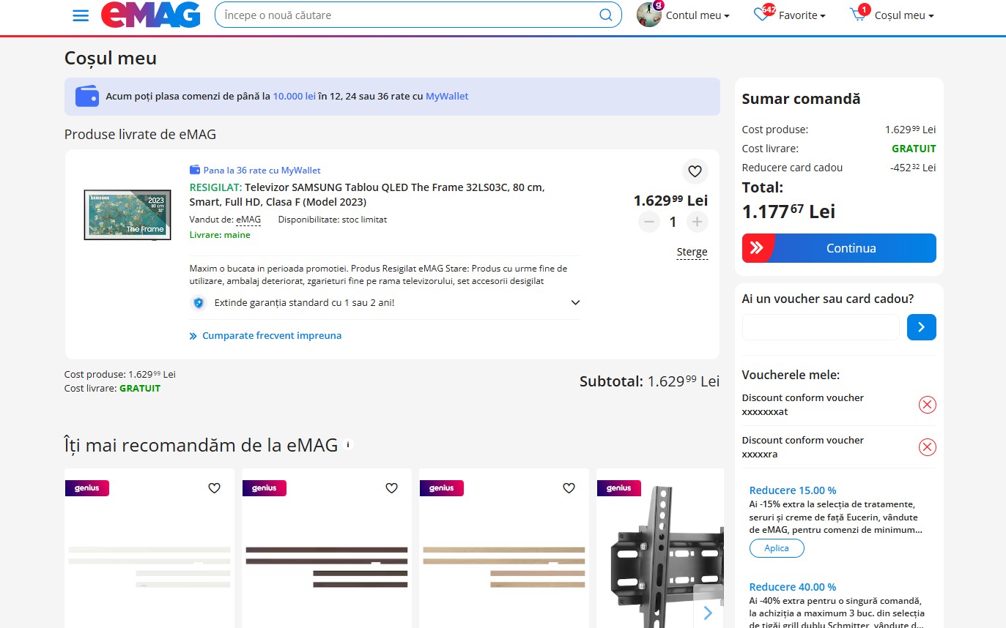The height and width of the screenshot is (628, 1006).
Task: Remove the TV from cart via Sterge
Action: [692, 252]
